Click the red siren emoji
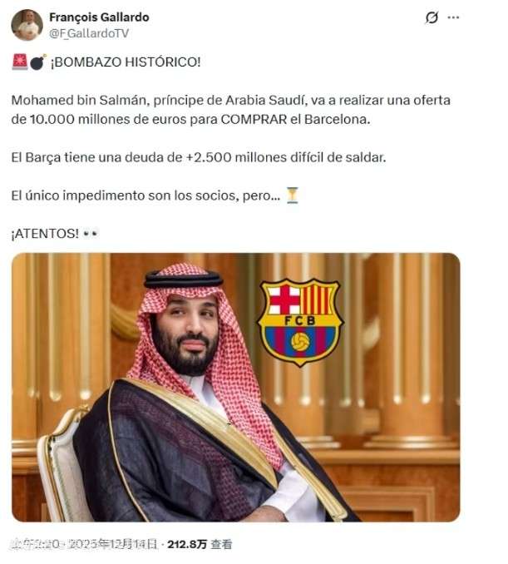 point(20,62)
